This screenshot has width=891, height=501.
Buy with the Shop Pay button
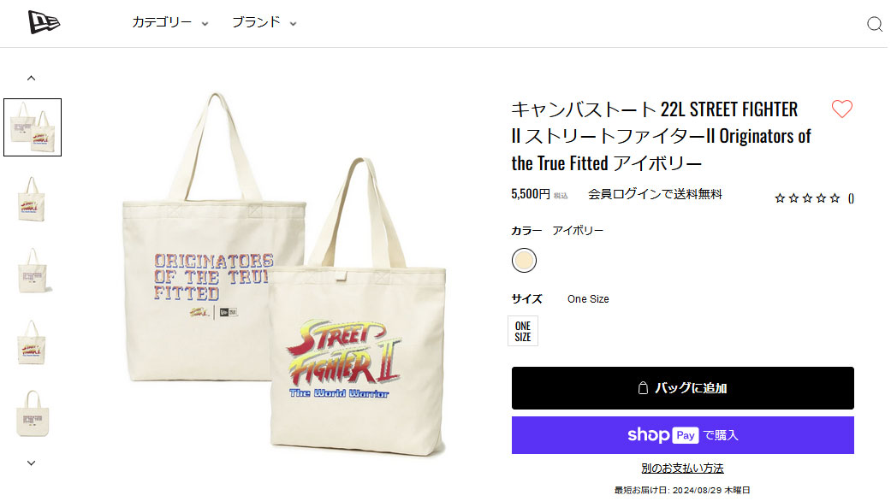pyautogui.click(x=682, y=435)
